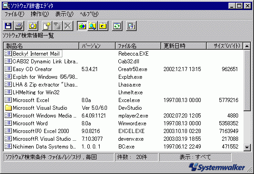
Task: Open the ファイル(F) menu
Action: [x=15, y=14]
